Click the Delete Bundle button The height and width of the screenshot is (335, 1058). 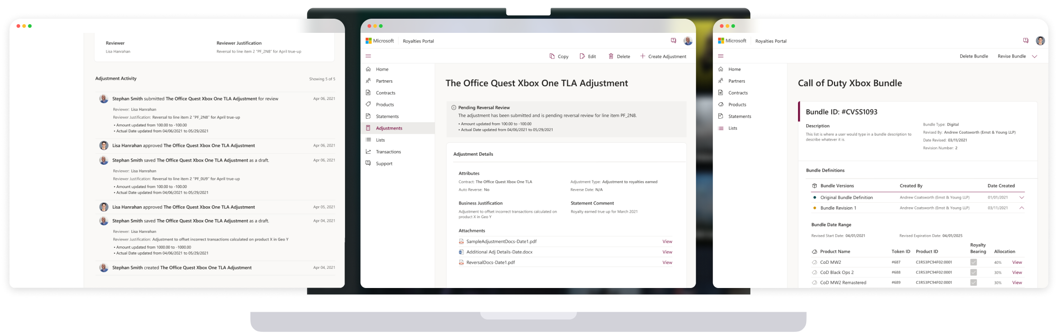(973, 56)
